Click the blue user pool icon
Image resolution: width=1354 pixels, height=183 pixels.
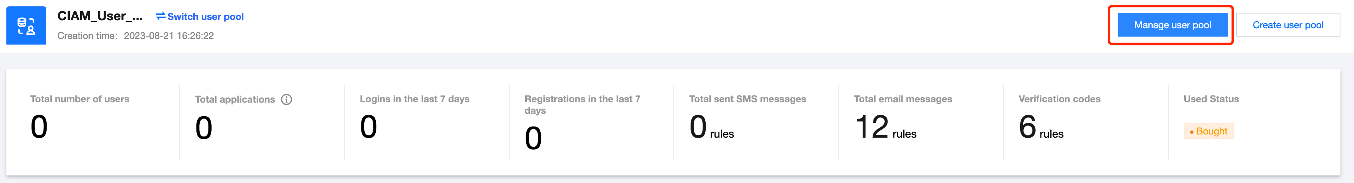[x=26, y=26]
